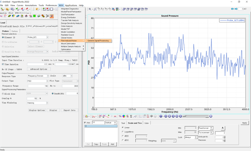Click the previous page blue arrow icon
251x151 pixels.
pyautogui.click(x=232, y=9)
